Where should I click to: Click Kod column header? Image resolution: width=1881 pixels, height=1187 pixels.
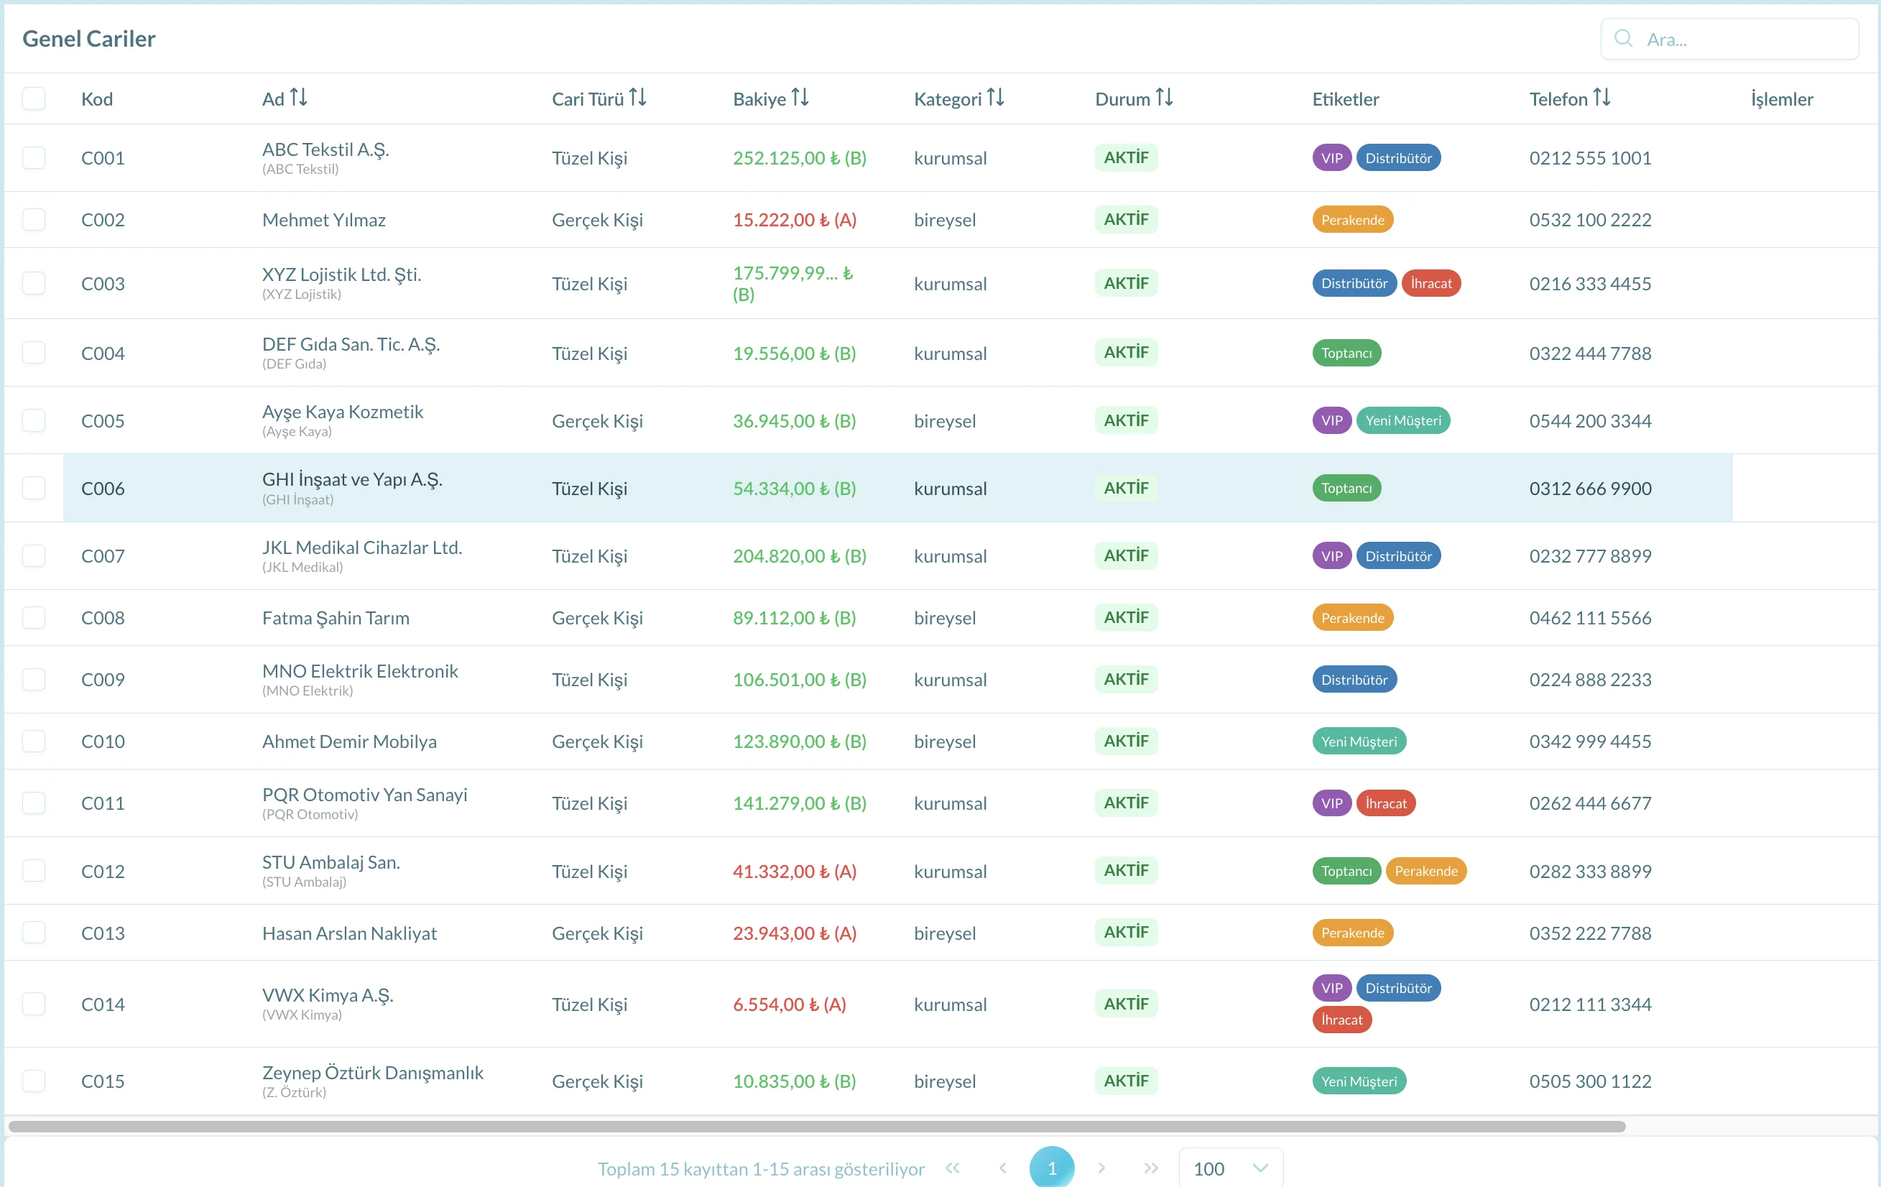[97, 98]
